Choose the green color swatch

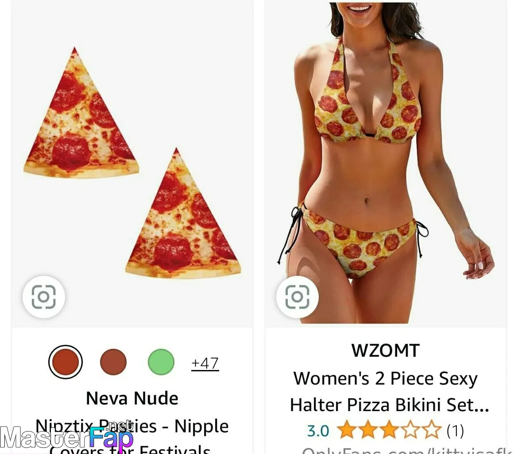[x=161, y=362]
